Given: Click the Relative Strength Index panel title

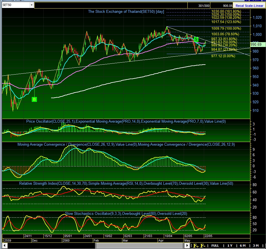Looking at the screenshot, I should (126, 184).
